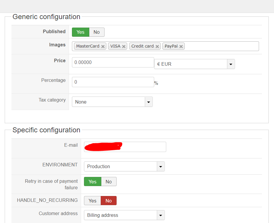Enable retry on payment failure
Viewport: 274px width, 223px height.
click(x=93, y=182)
